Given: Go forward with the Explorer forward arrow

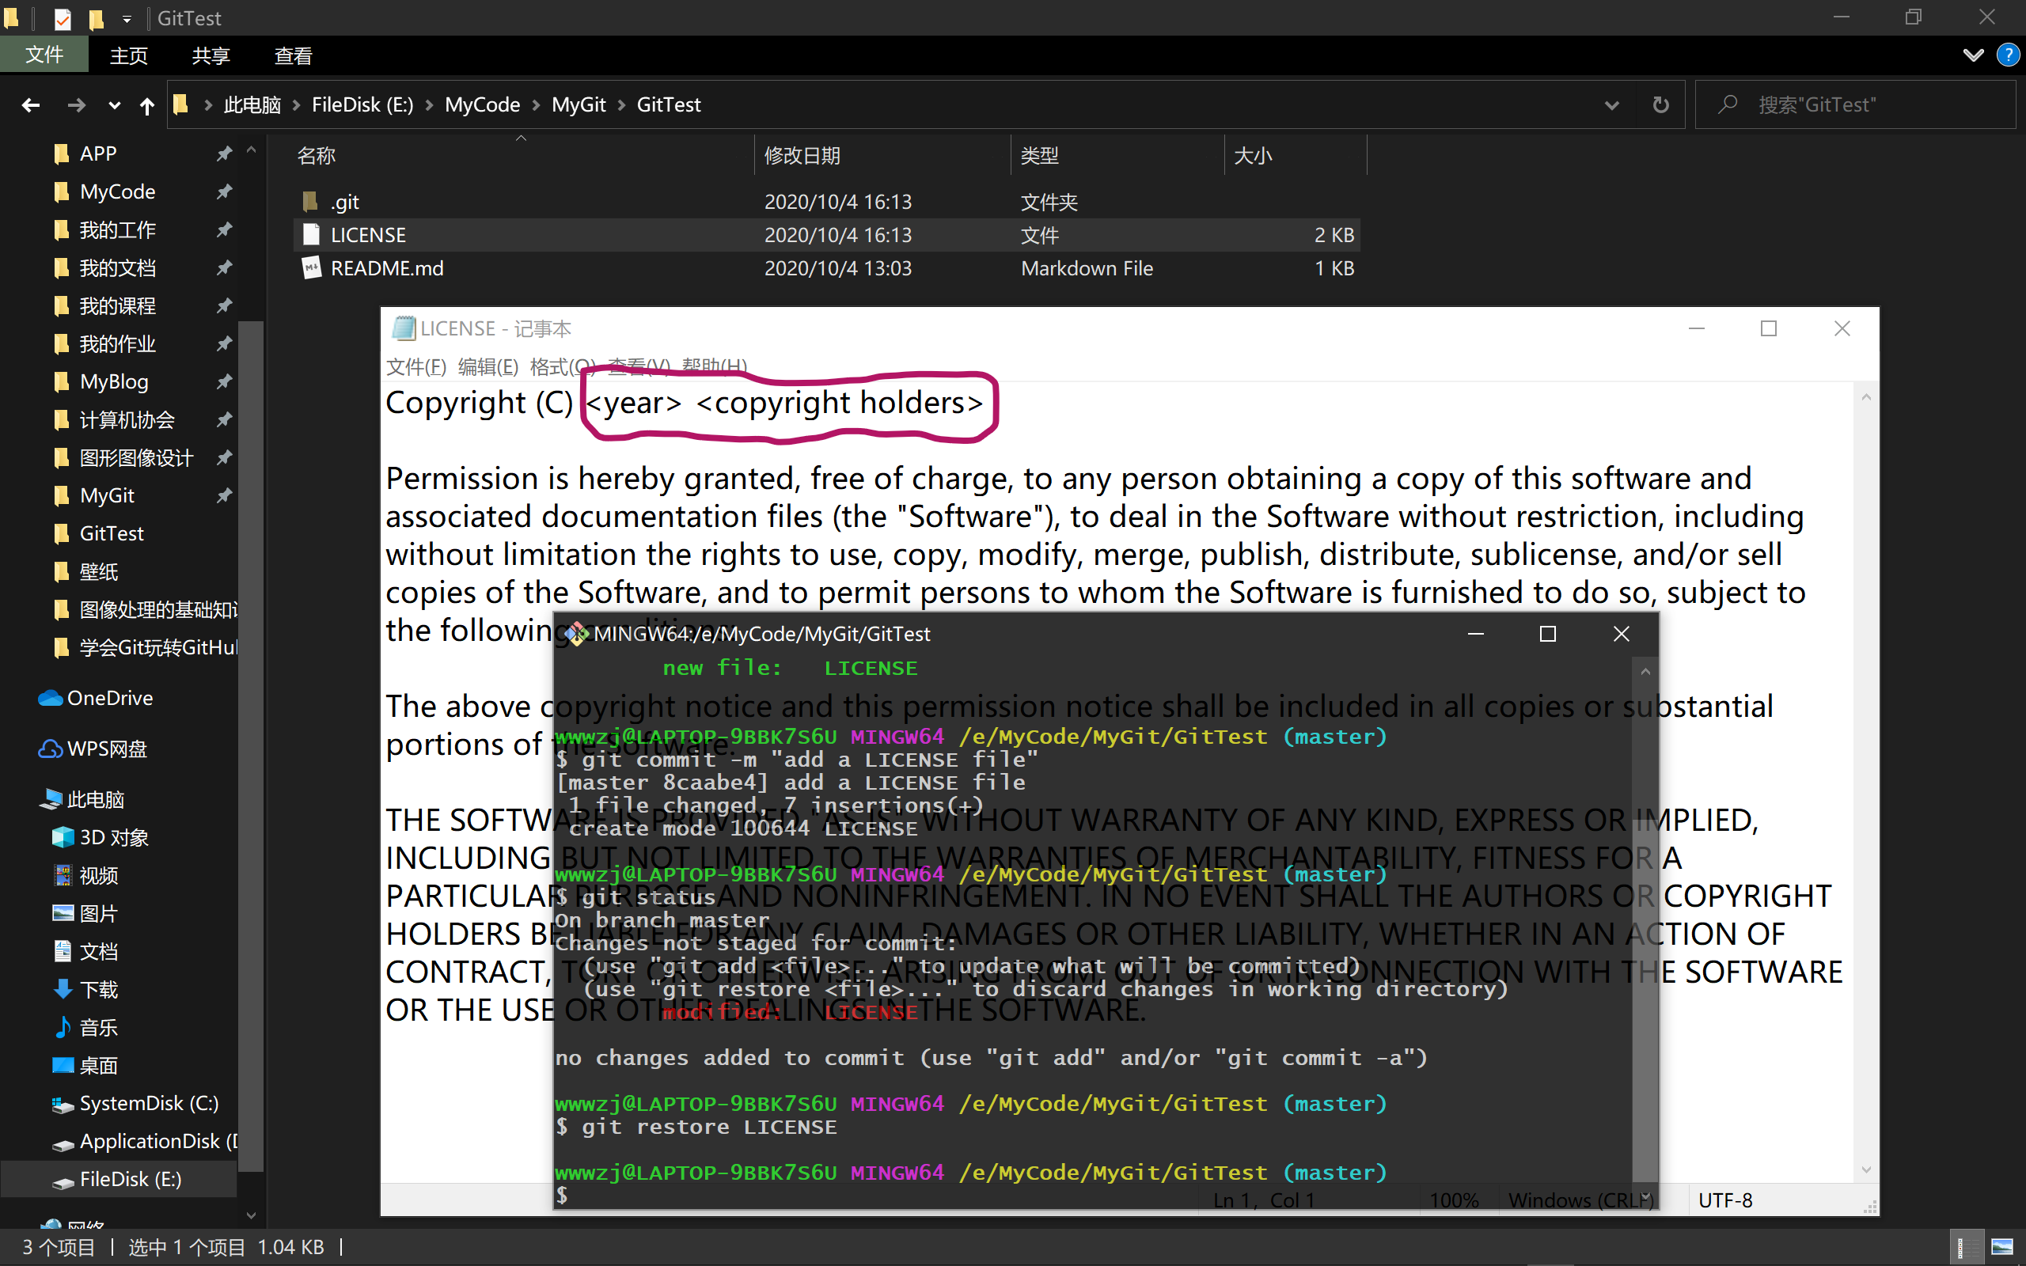Looking at the screenshot, I should click(x=76, y=104).
